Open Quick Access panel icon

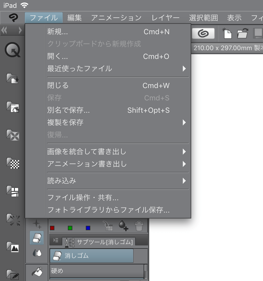13,51
